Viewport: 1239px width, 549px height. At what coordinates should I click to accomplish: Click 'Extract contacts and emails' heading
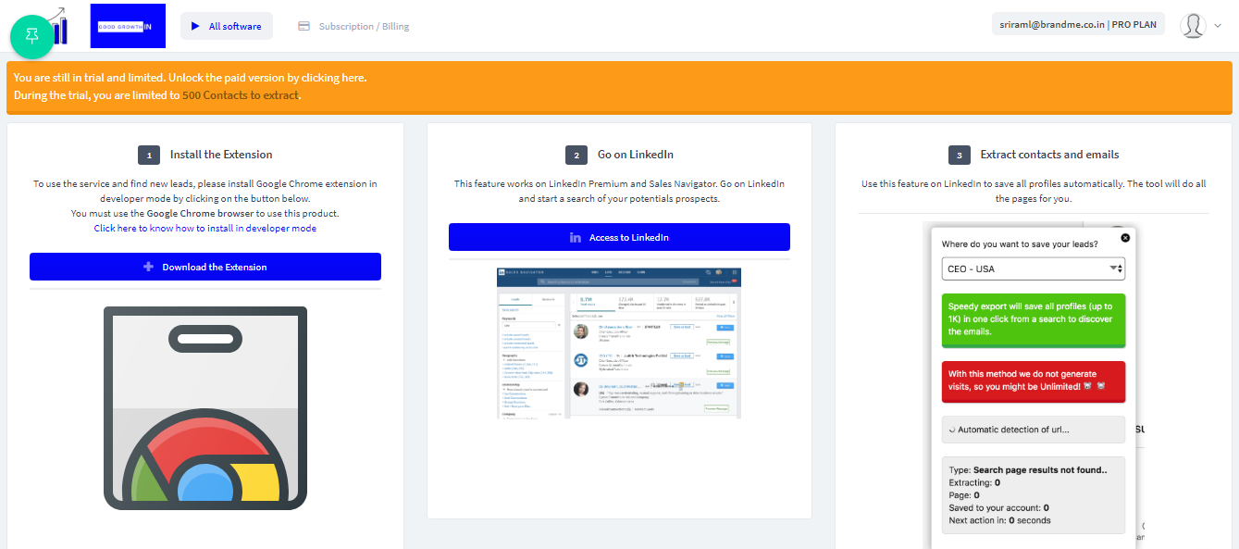point(1049,155)
